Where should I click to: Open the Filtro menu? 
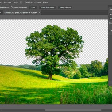tap(15, 2)
